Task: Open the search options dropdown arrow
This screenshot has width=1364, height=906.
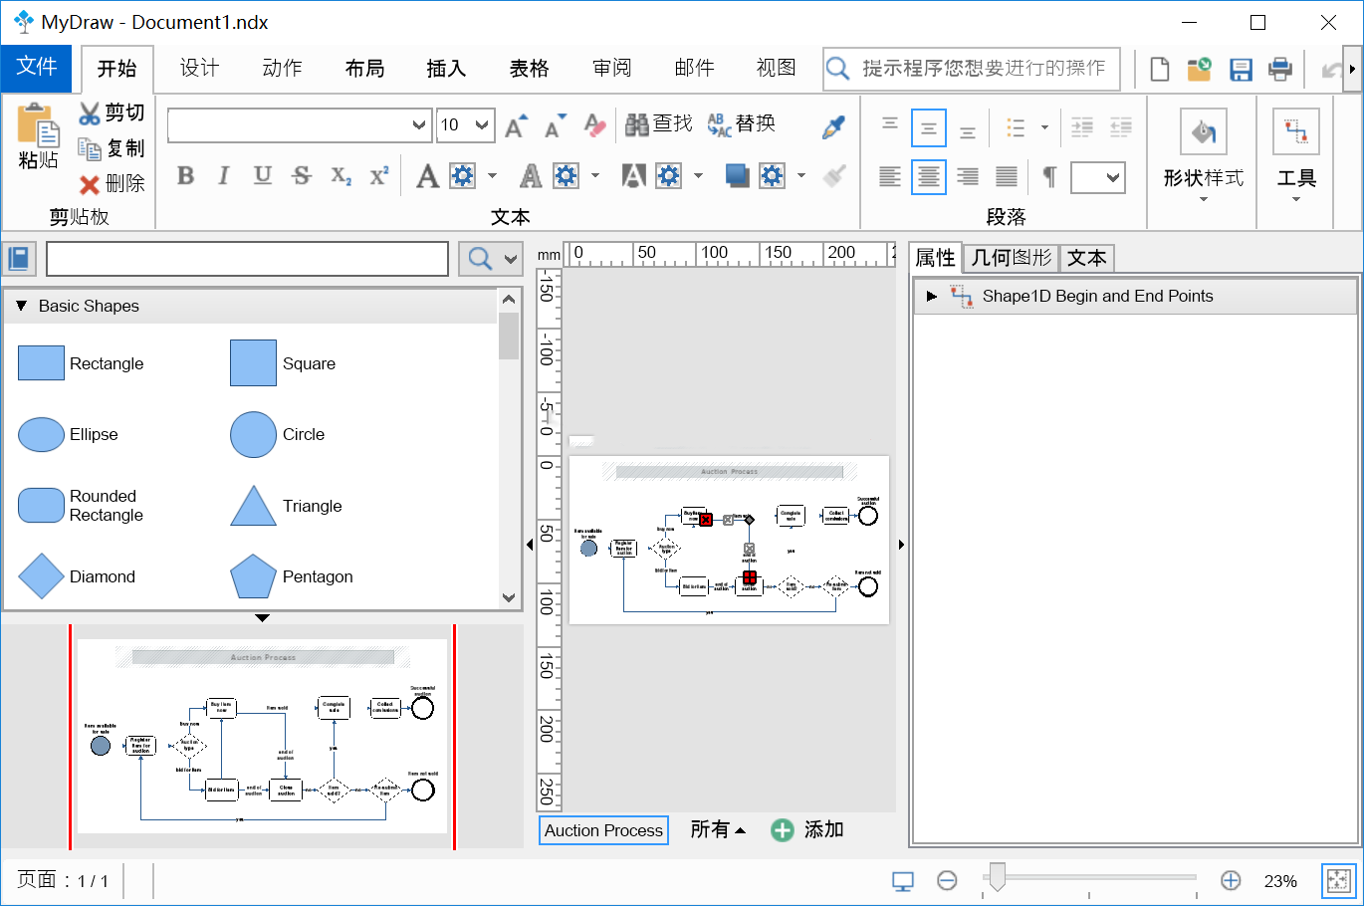Action: (511, 259)
